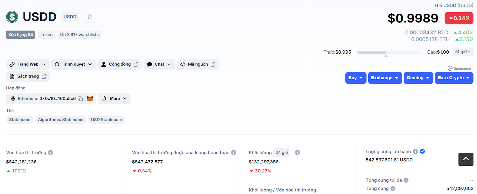Add token to MetaMask via fox icon

click(x=90, y=98)
